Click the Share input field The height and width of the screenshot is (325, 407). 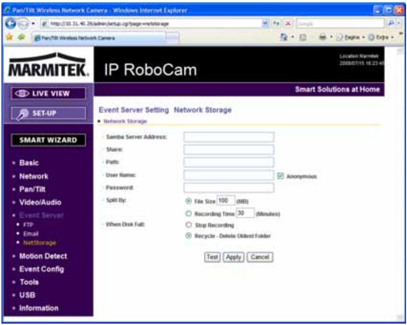point(229,149)
